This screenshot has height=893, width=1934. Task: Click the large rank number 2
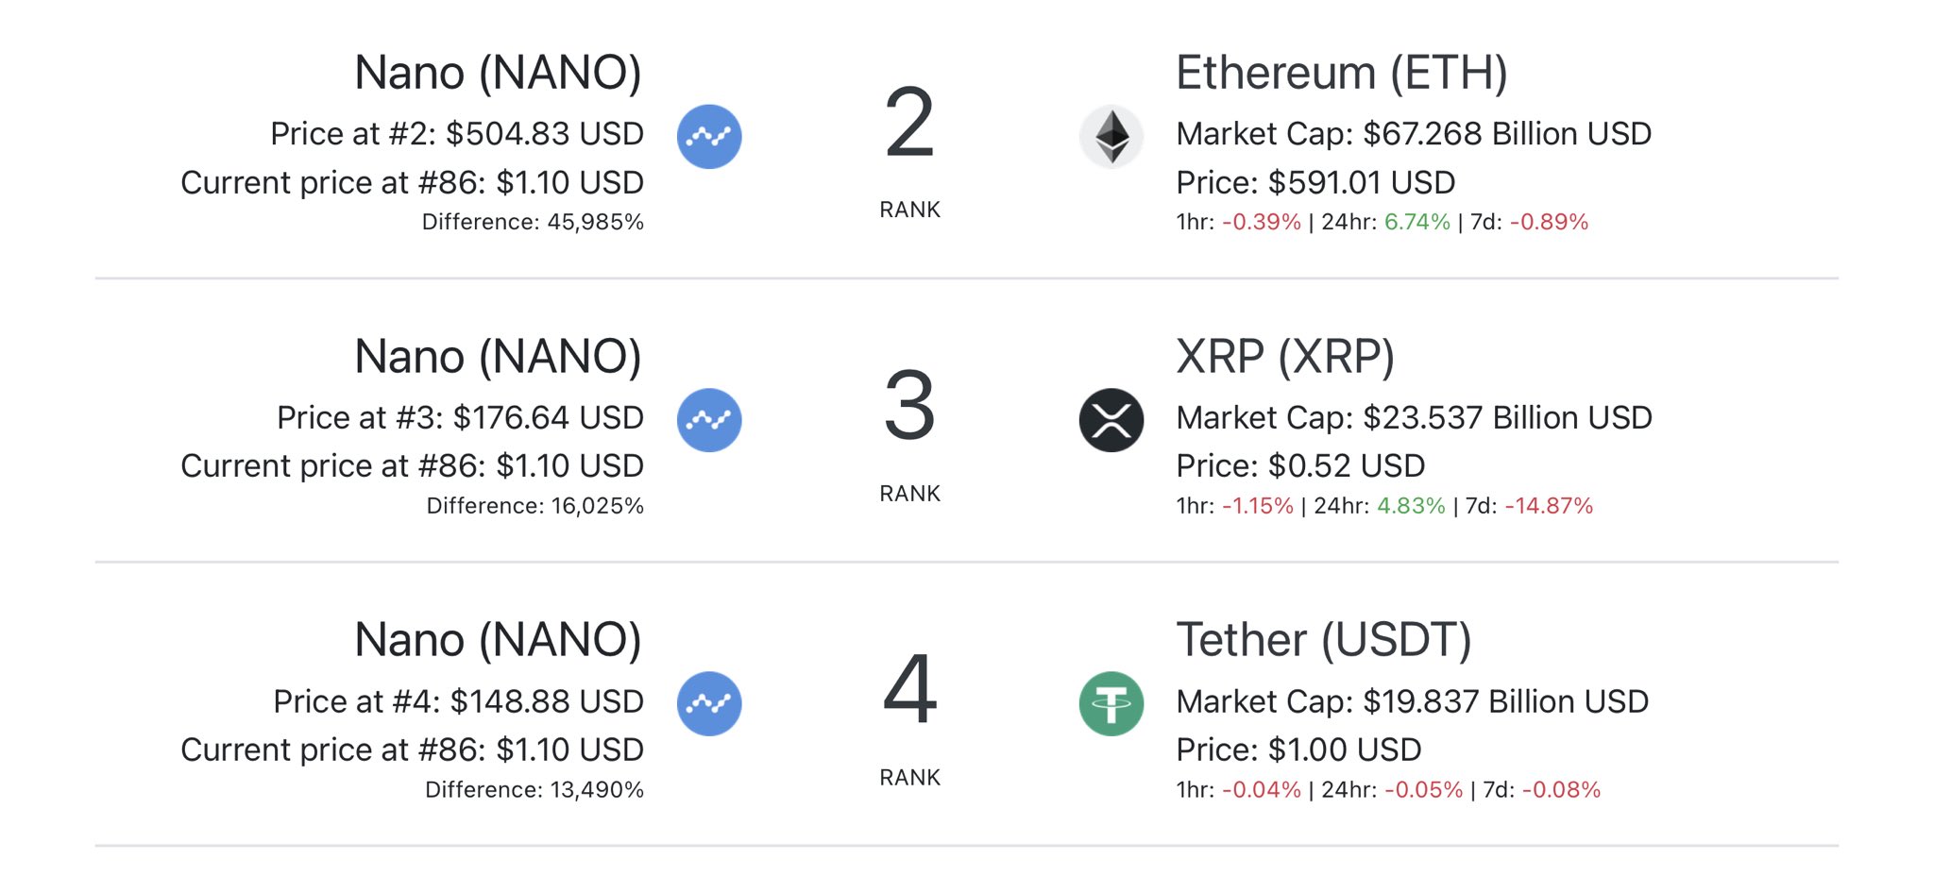click(909, 123)
